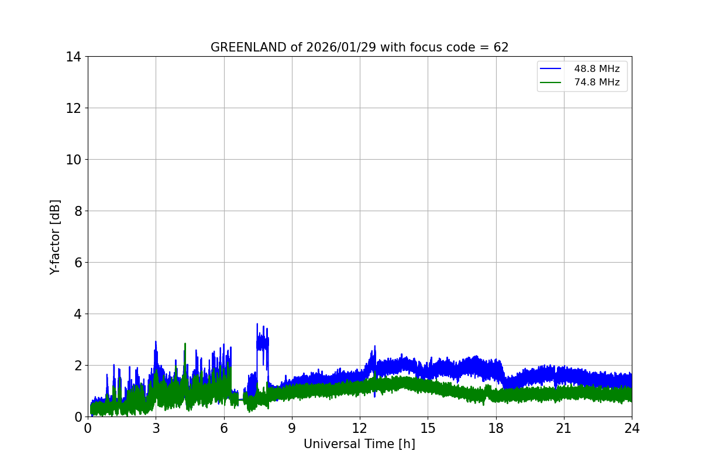This screenshot has width=702, height=468.
Task: Click y-axis tick label 8
Action: click(77, 211)
